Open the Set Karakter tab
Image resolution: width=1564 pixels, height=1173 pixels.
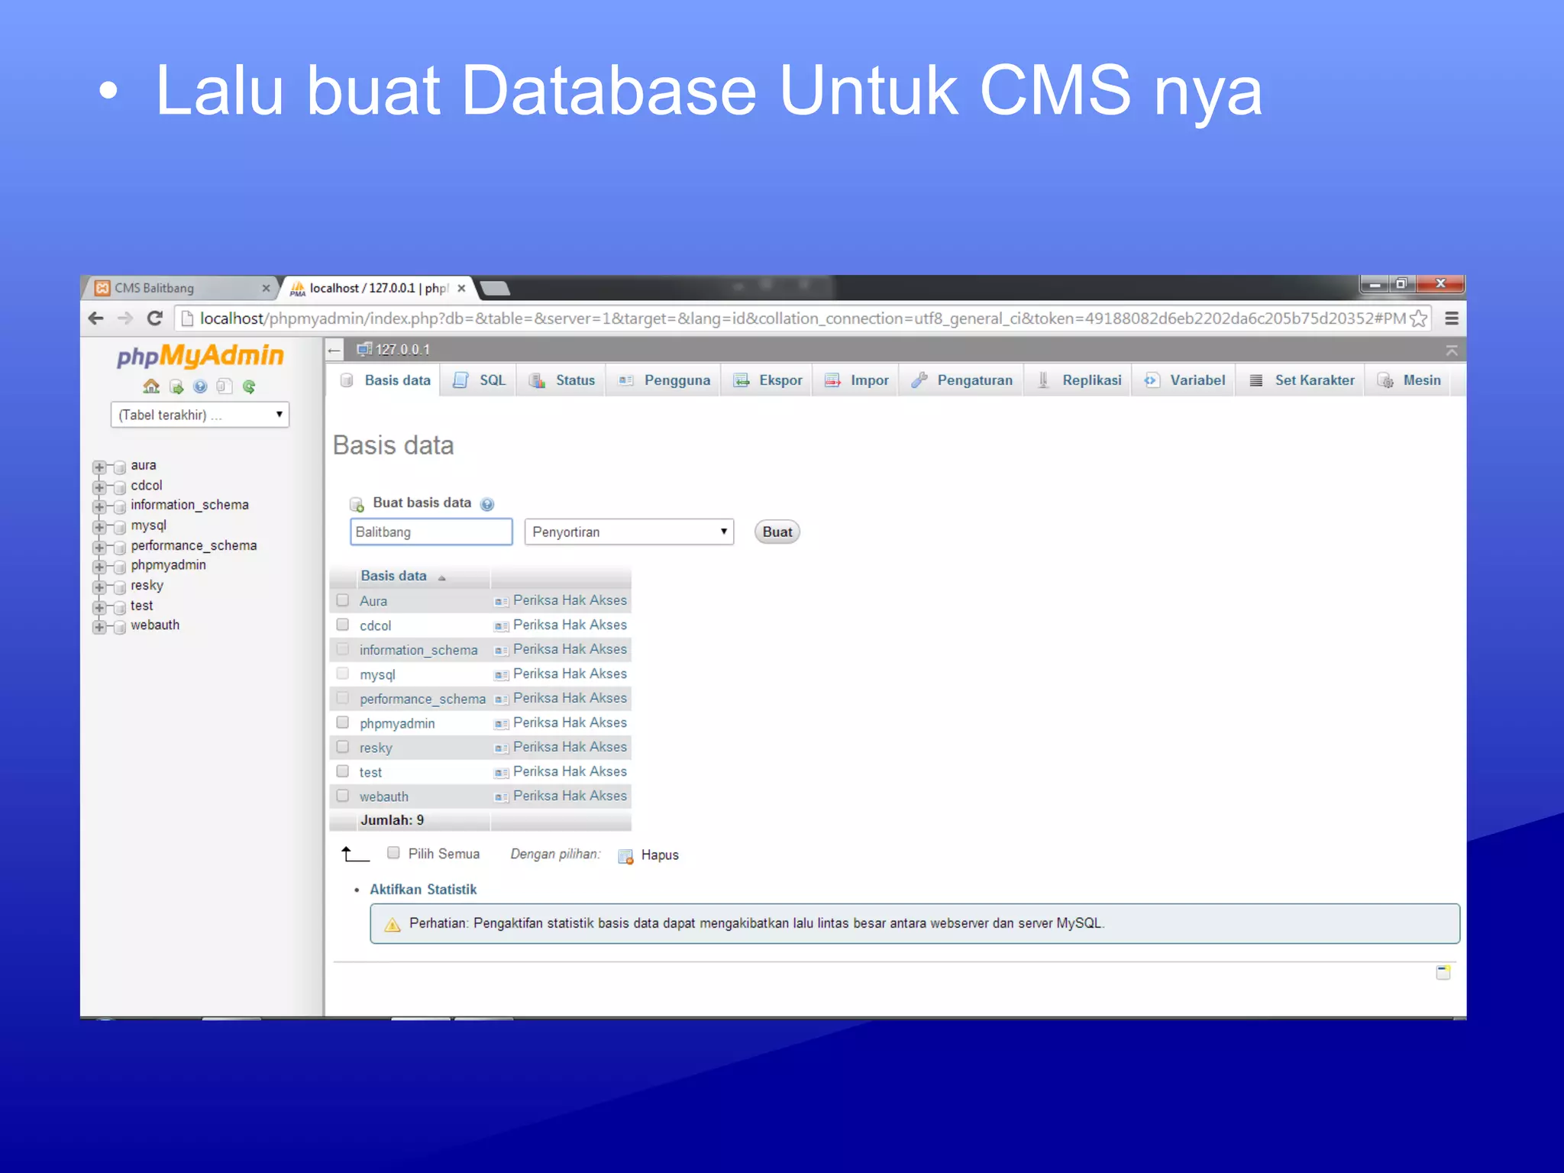pos(1301,380)
